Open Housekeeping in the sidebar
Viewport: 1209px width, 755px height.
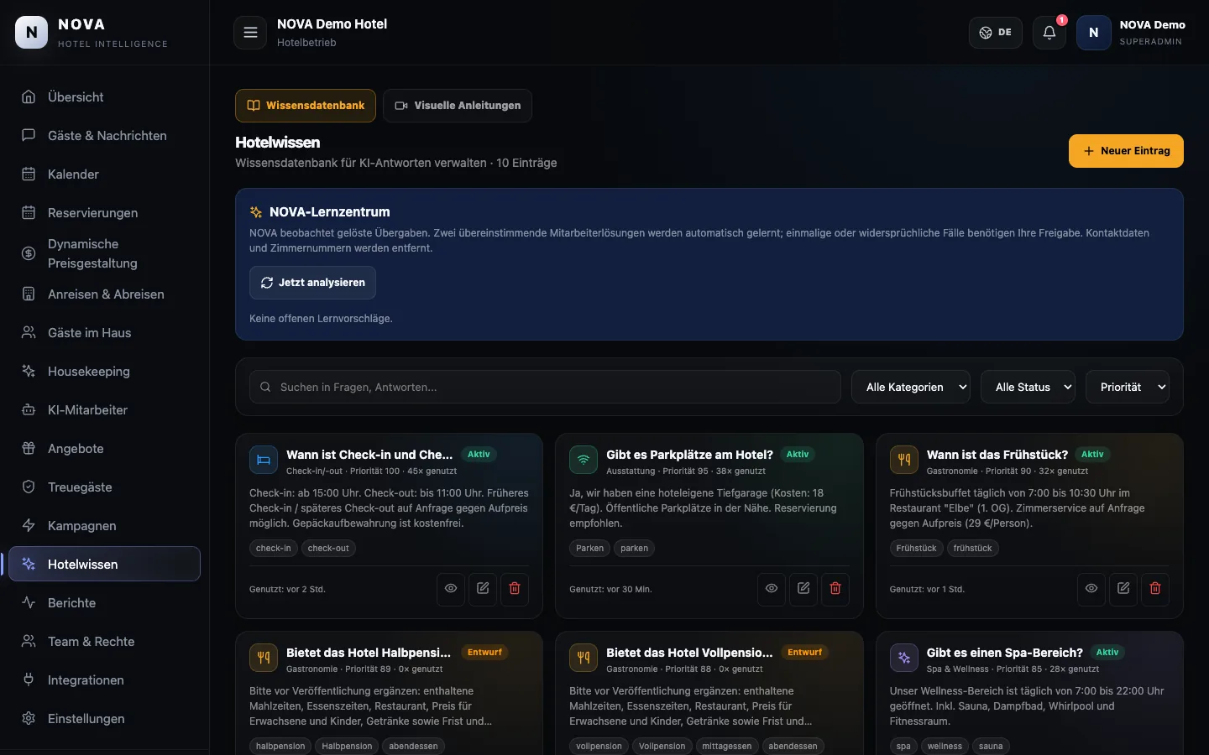104,371
